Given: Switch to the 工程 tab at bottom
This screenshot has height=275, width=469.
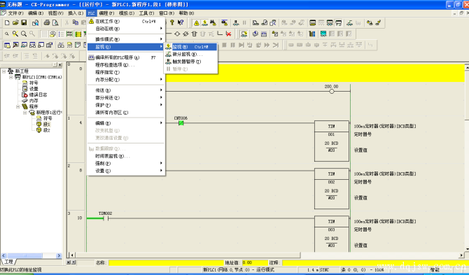Looking at the screenshot, I should pos(8,262).
